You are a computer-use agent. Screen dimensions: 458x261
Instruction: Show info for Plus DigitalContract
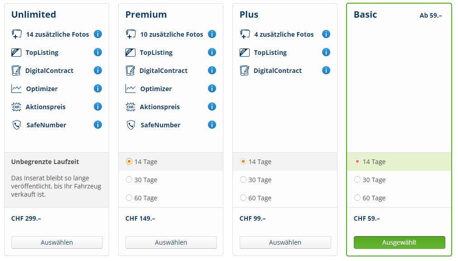(326, 70)
